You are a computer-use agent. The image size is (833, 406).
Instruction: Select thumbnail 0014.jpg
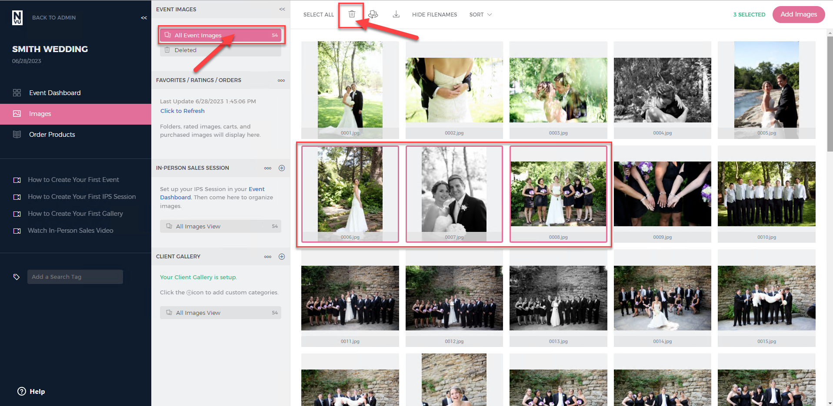coord(663,298)
